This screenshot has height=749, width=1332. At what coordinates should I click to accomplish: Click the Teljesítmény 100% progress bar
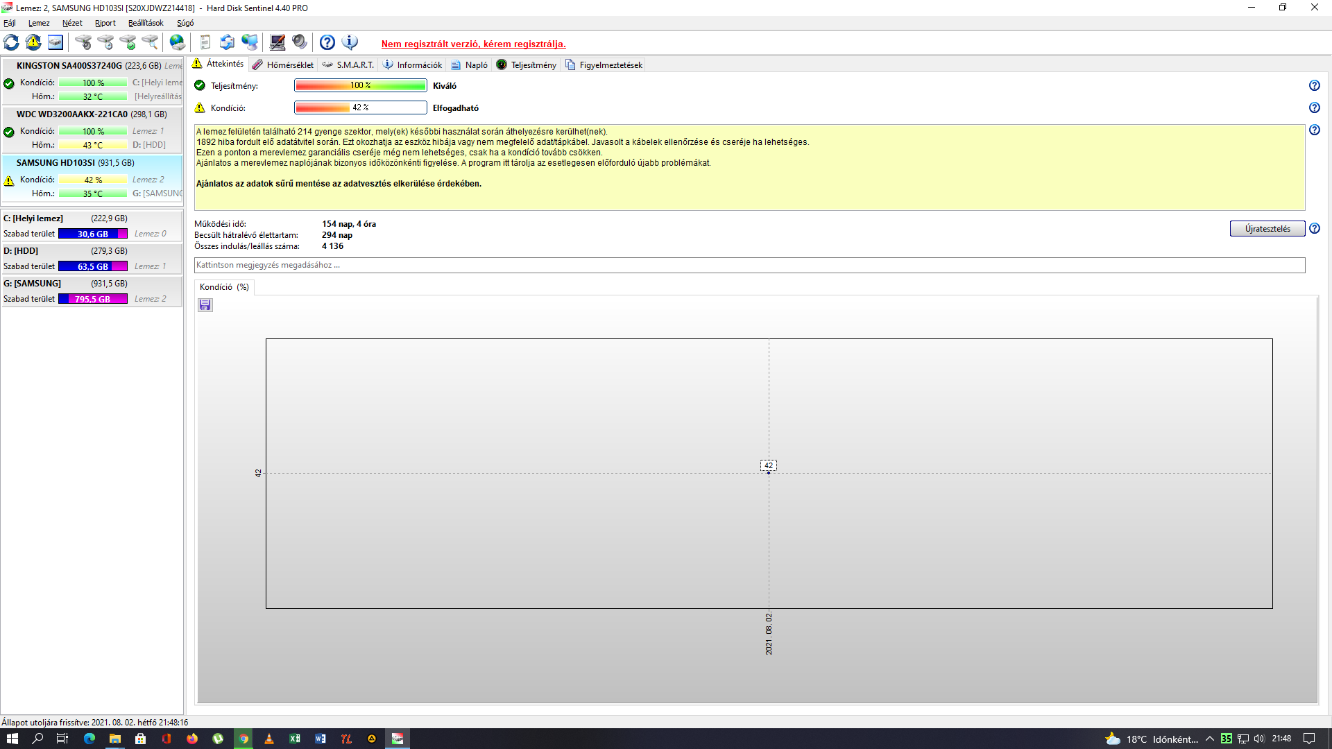click(x=361, y=85)
